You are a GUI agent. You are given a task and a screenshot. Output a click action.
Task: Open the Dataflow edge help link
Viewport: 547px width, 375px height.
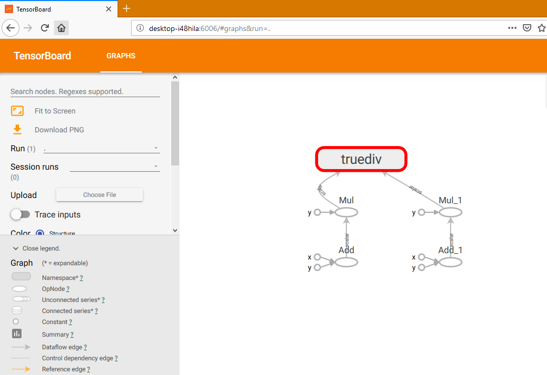click(x=85, y=347)
